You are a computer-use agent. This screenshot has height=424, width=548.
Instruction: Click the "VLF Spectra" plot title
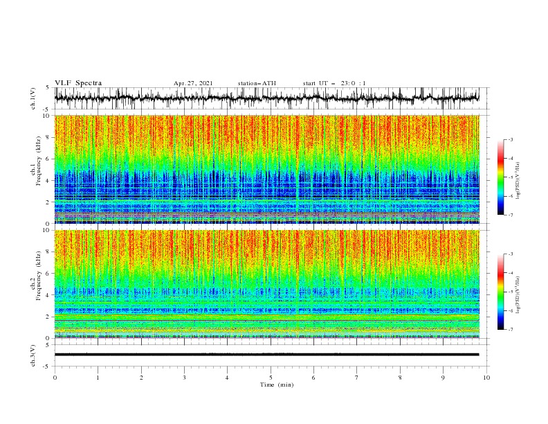click(x=78, y=83)
